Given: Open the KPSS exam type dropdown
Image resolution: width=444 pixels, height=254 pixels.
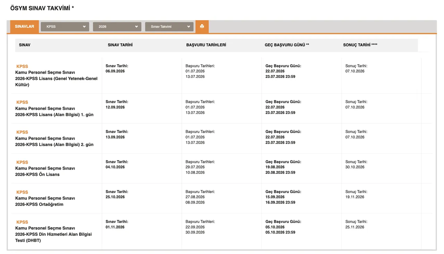Looking at the screenshot, I should 65,27.
